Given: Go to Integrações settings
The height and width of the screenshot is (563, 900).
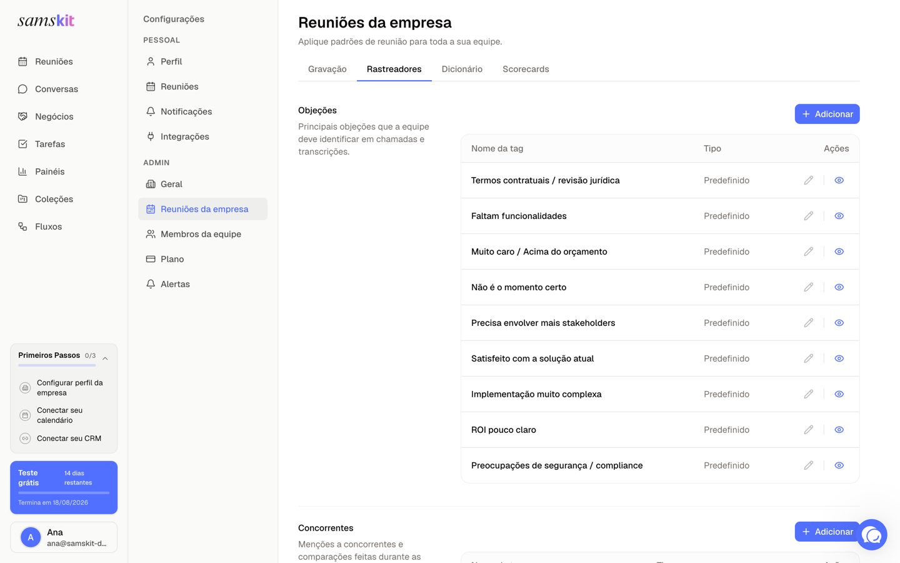Looking at the screenshot, I should pyautogui.click(x=202, y=136).
